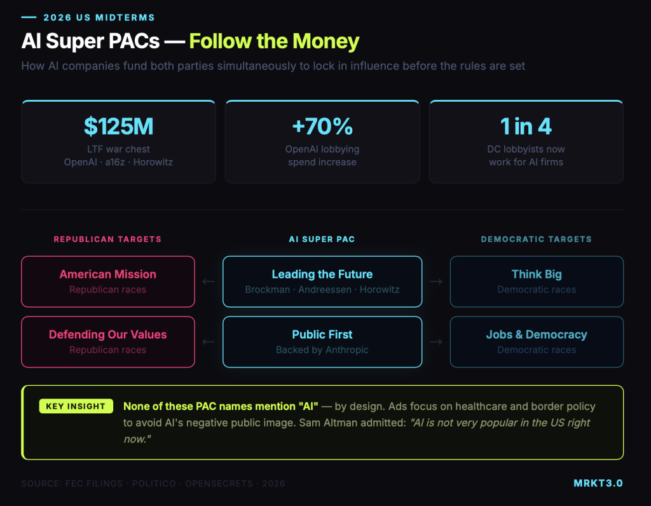Click the right arrow pointing to Think Big
This screenshot has width=651, height=506.
click(x=436, y=282)
